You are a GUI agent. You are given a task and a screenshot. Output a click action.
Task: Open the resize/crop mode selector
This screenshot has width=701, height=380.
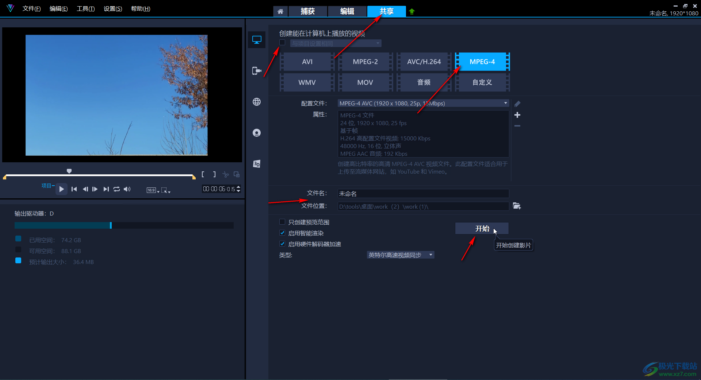166,190
